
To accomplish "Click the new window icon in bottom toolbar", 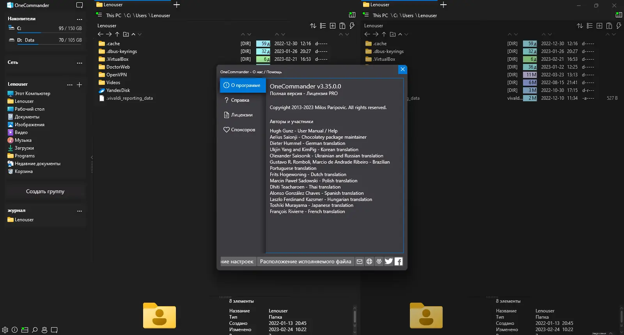I will pos(54,330).
